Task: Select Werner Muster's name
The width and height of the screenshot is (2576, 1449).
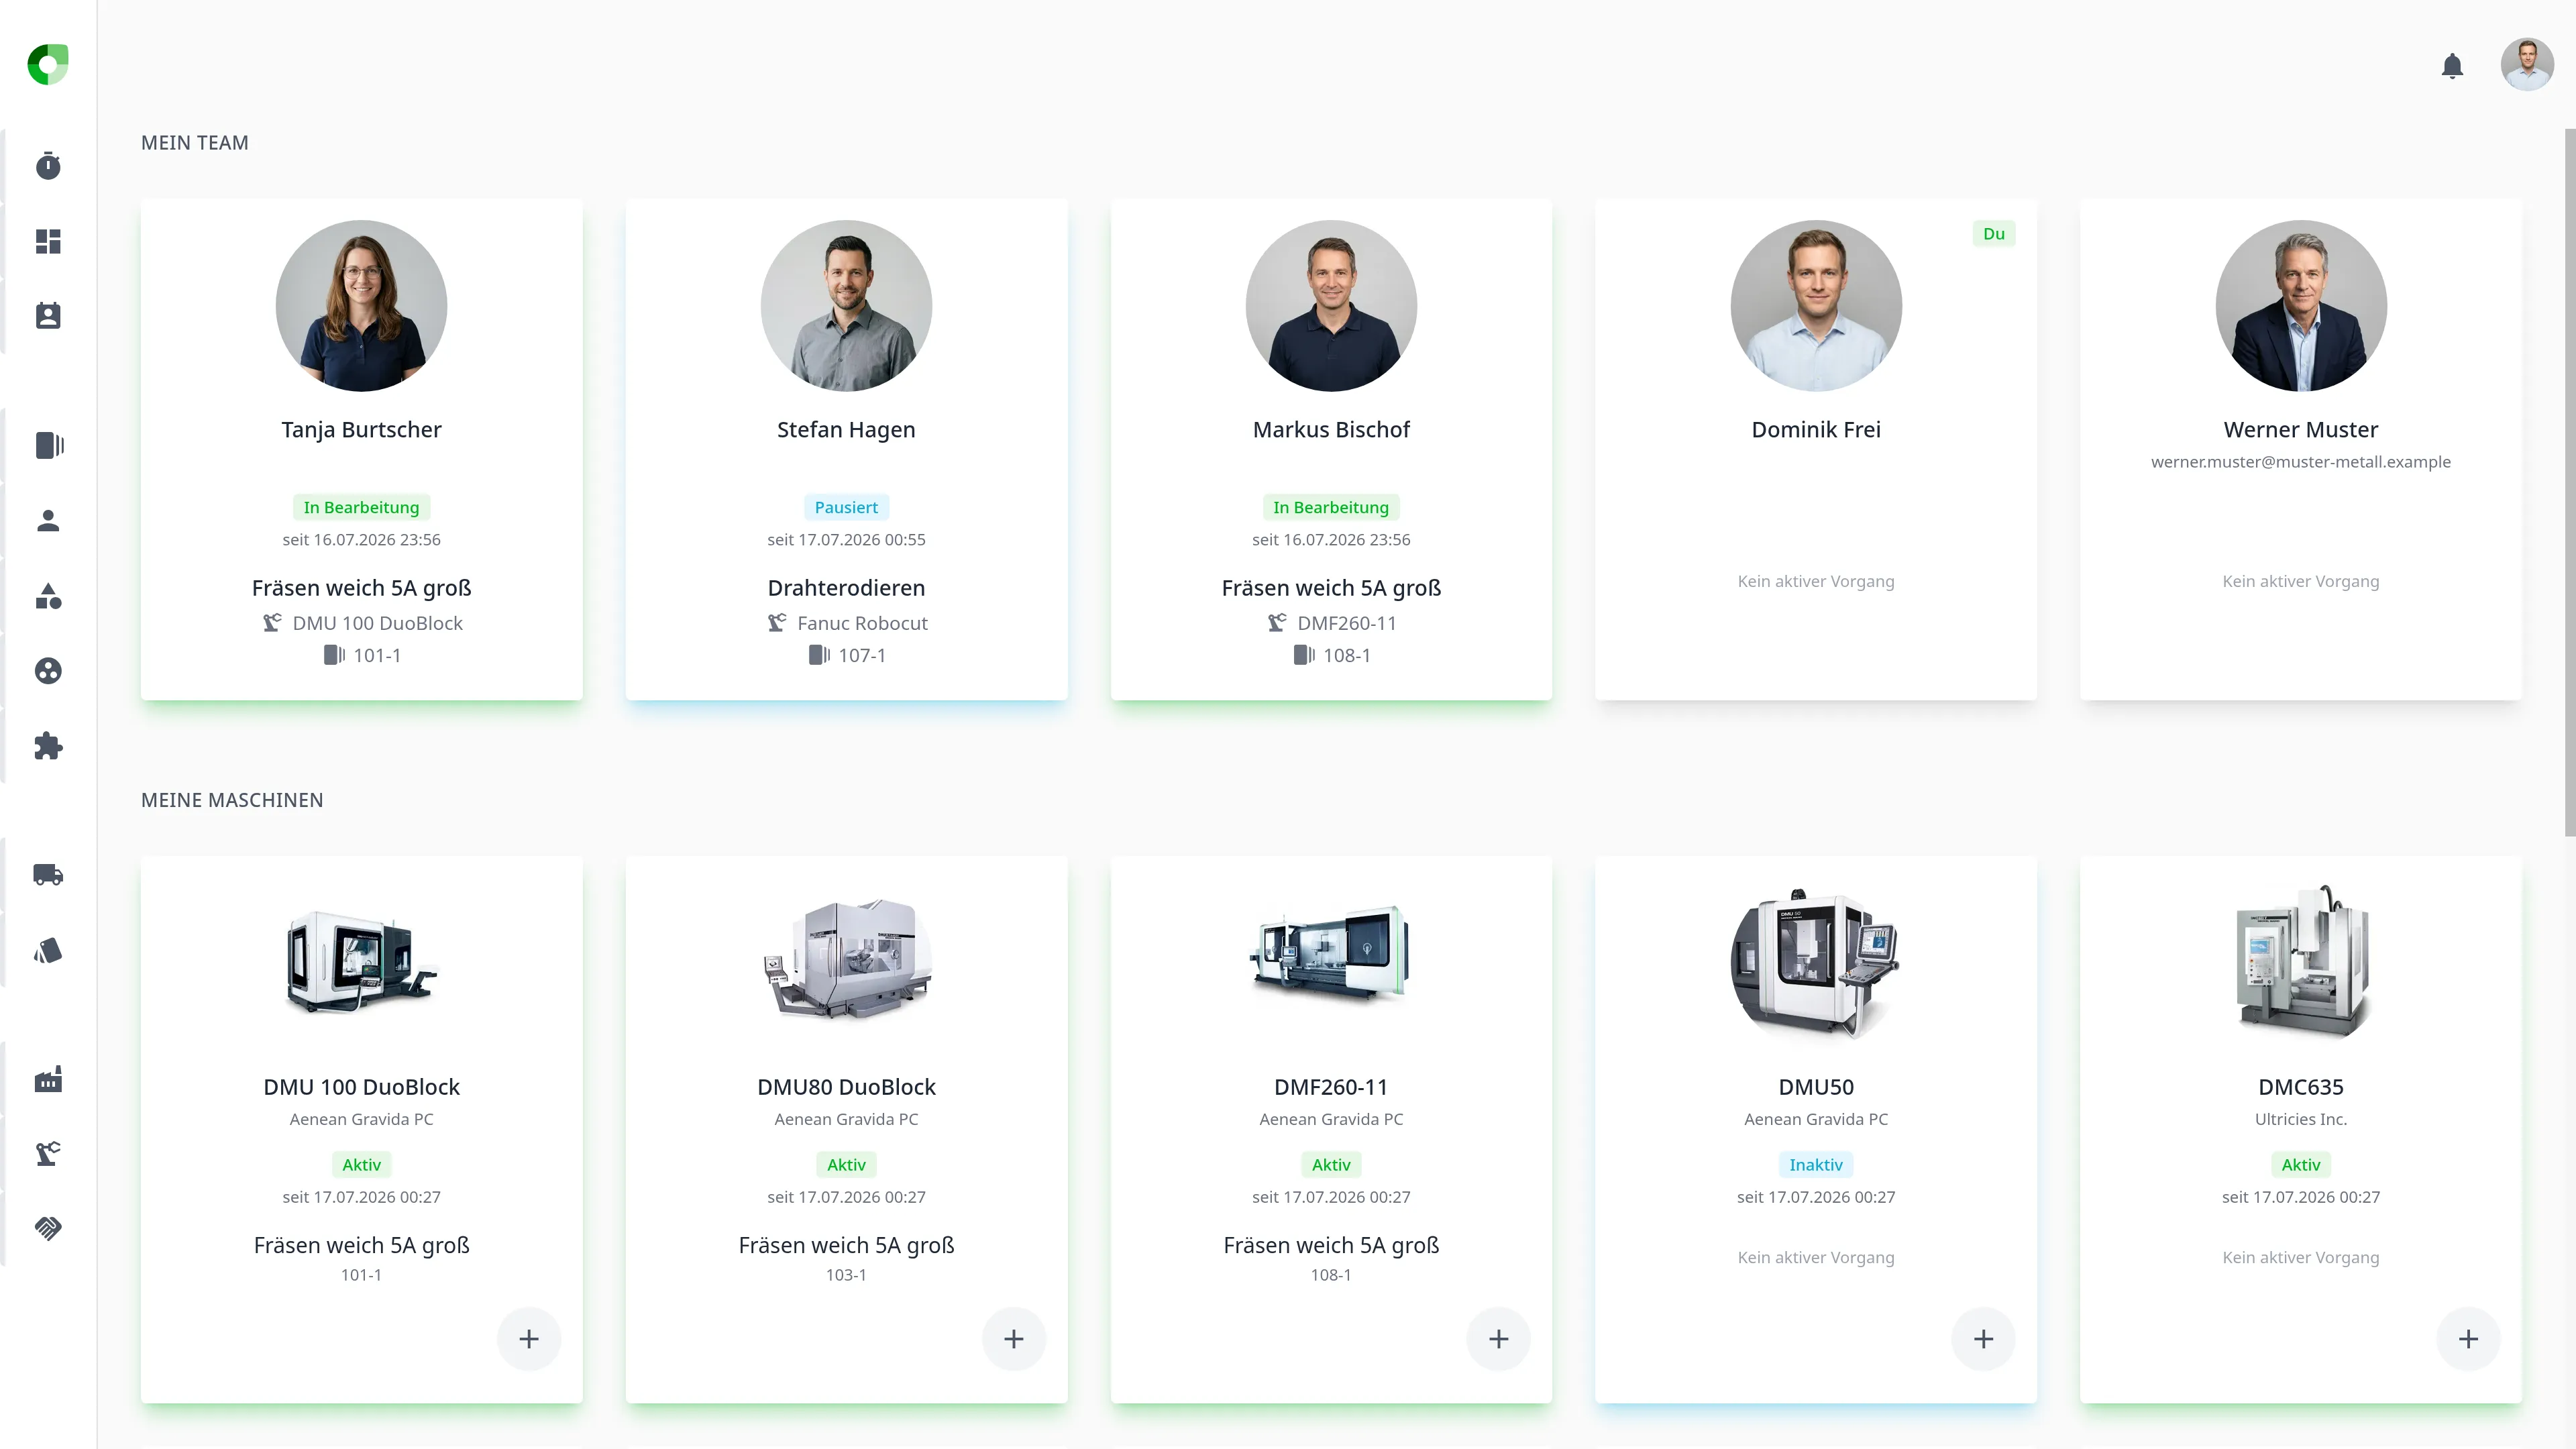Action: click(2301, 430)
